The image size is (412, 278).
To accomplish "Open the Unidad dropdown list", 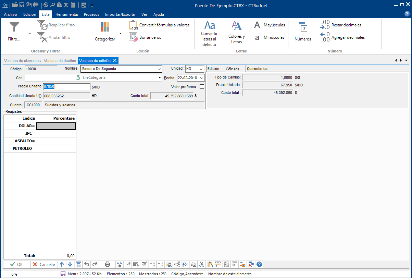I will click(201, 69).
